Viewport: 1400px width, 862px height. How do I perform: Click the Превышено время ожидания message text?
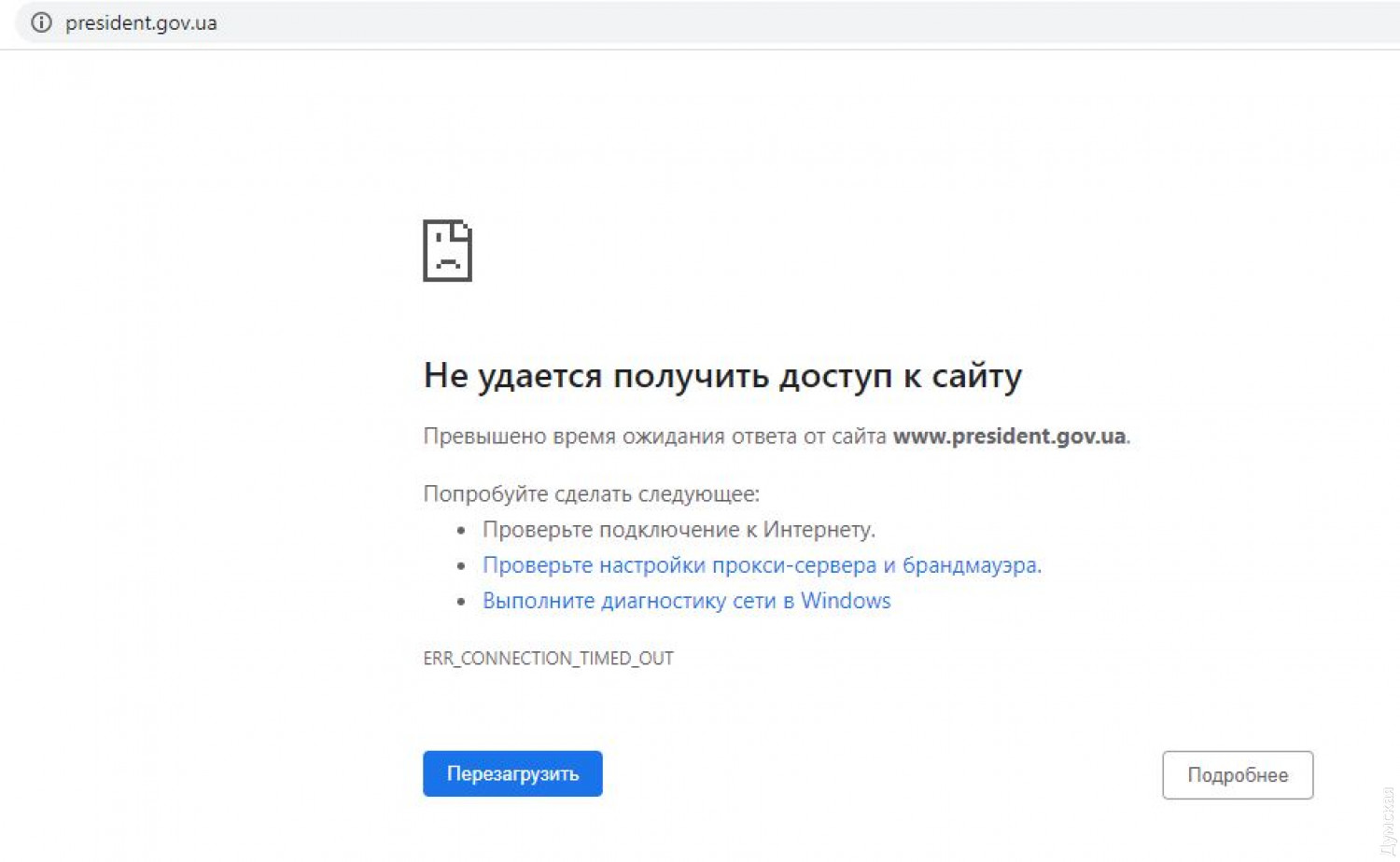point(653,437)
